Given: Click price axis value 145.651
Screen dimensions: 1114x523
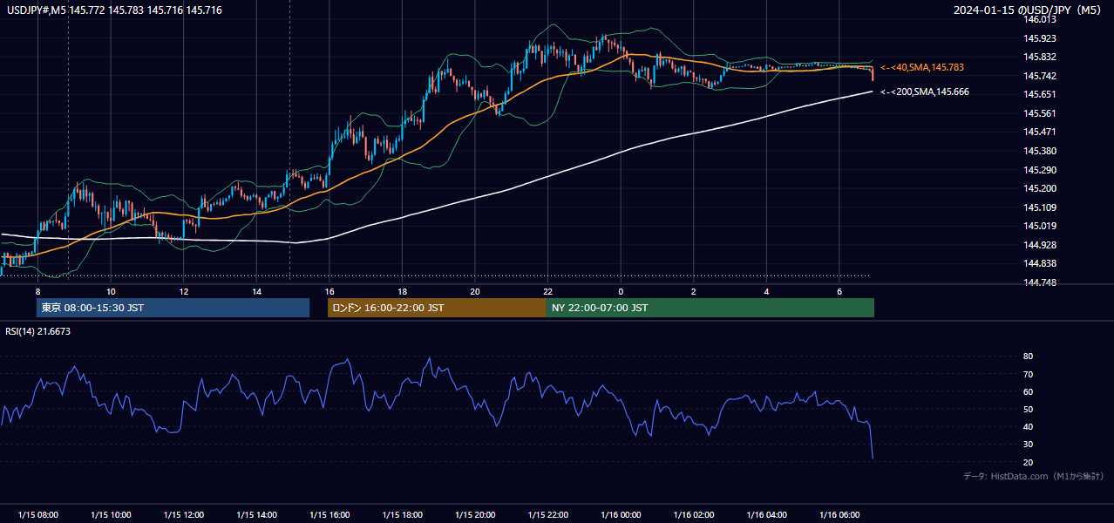Looking at the screenshot, I should pyautogui.click(x=1040, y=94).
